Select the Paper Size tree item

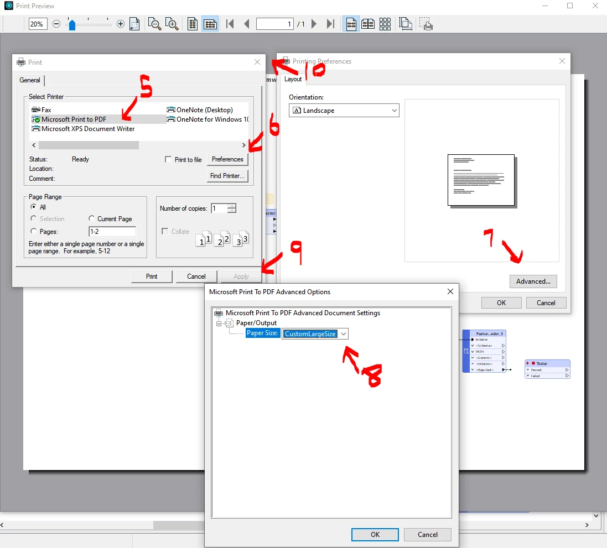[x=262, y=333]
